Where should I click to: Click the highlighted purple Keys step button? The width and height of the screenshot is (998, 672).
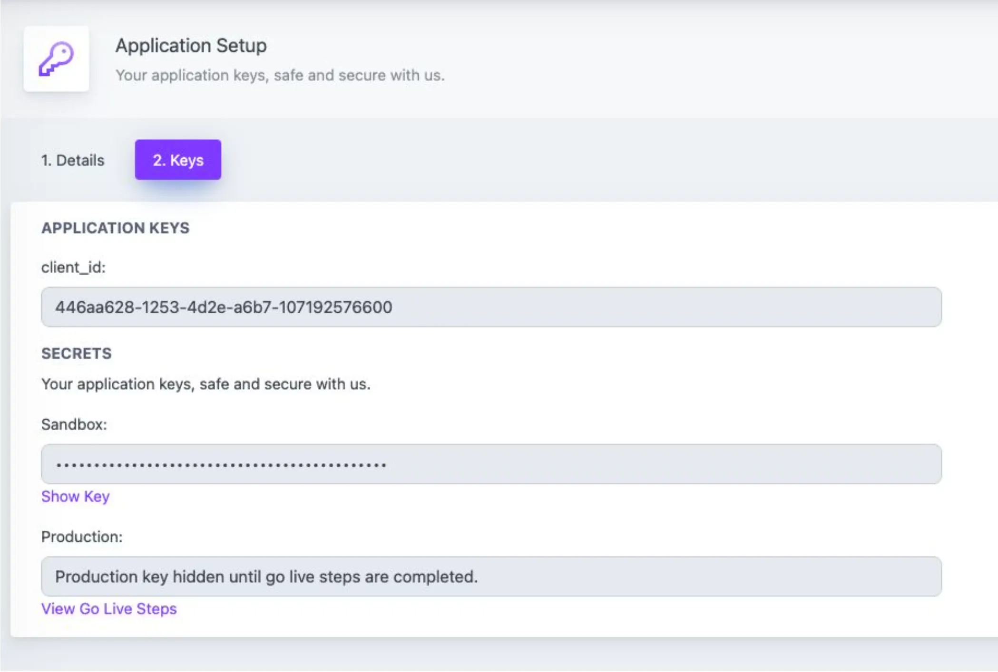178,160
